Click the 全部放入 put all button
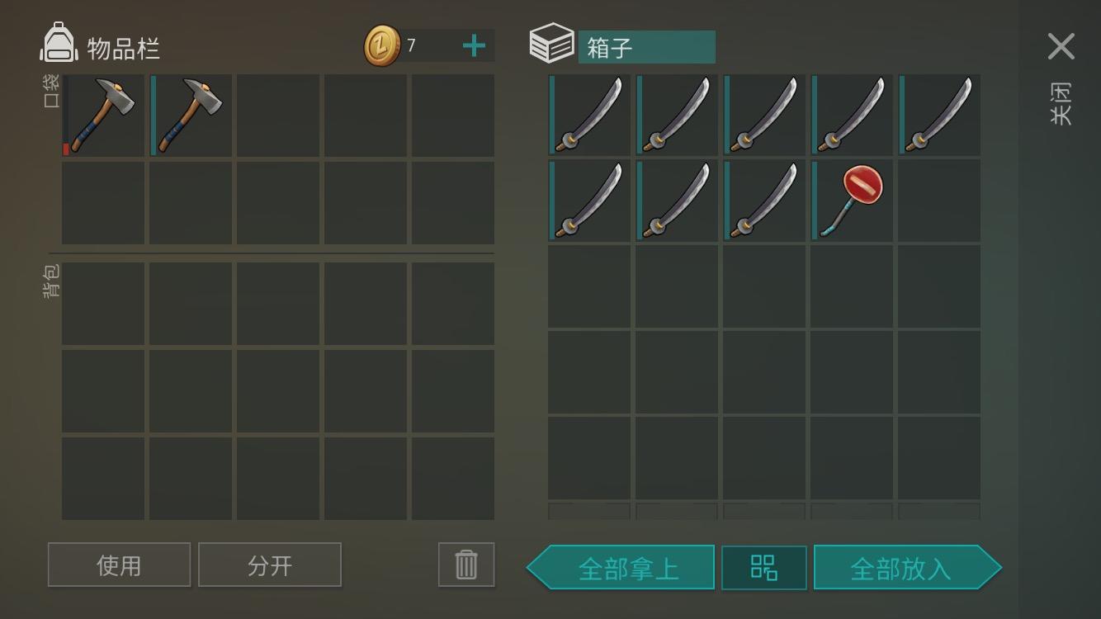The height and width of the screenshot is (619, 1101). tap(908, 568)
